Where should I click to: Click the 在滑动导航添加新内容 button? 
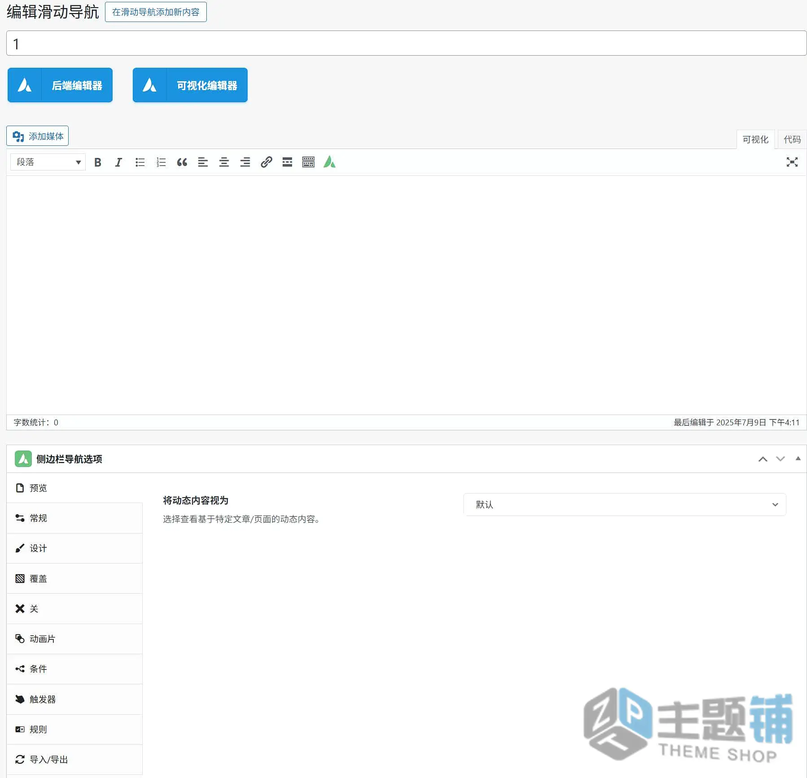[156, 12]
